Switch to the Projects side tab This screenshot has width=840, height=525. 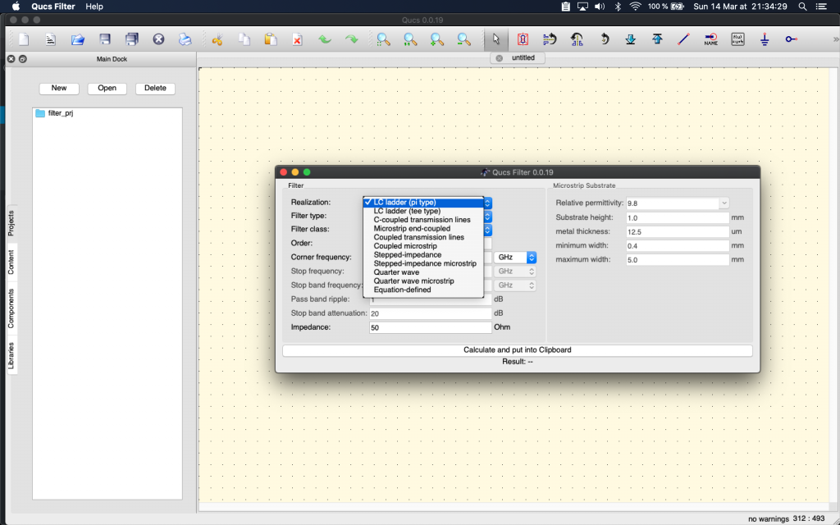coord(11,223)
